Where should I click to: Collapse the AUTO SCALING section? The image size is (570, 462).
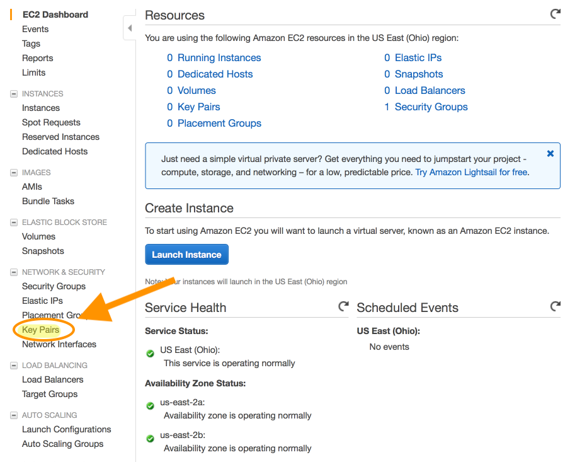coord(14,415)
